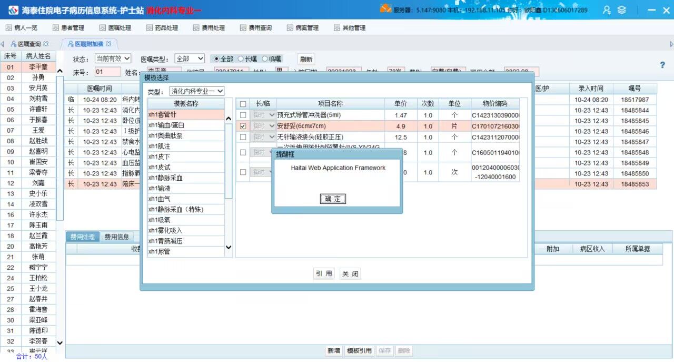Viewport: 674px width, 362px height.
Task: Select template xh1静脉采血（特殊）
Action: coord(186,209)
